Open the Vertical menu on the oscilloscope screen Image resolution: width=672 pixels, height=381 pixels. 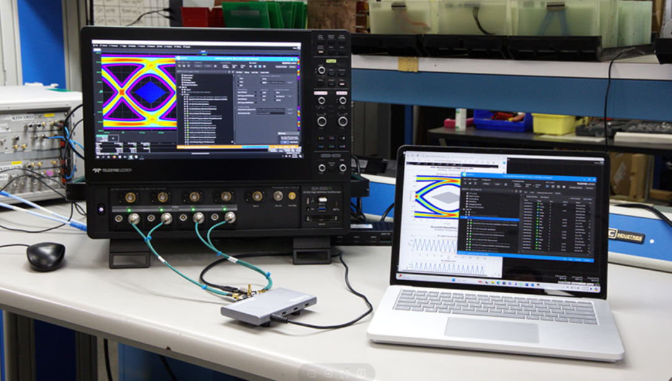(104, 45)
